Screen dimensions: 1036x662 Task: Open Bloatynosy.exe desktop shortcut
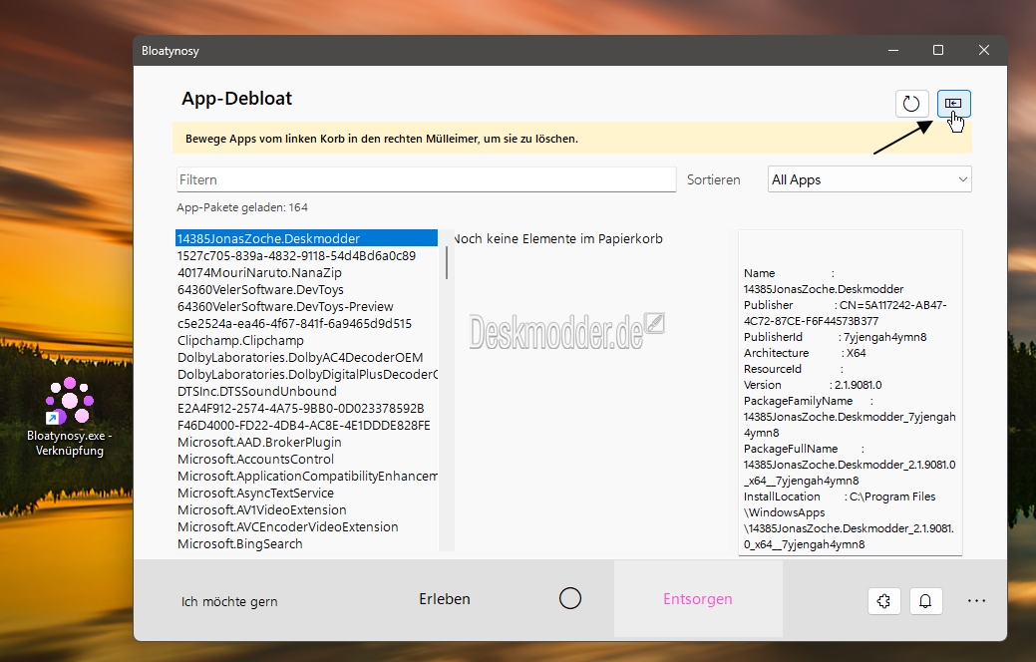click(x=70, y=416)
